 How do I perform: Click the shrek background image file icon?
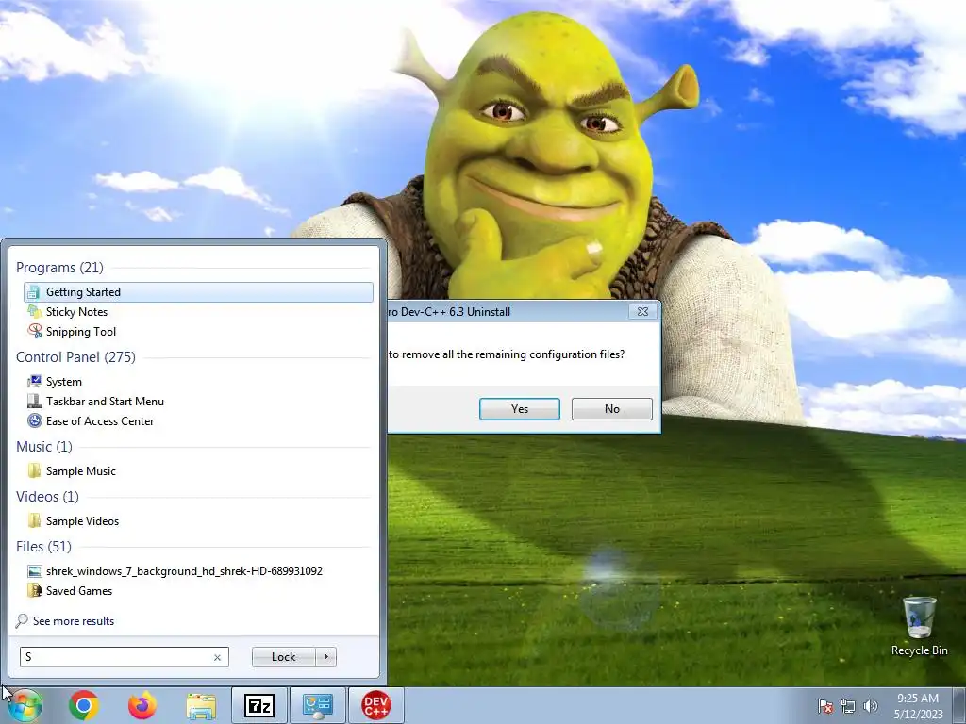pyautogui.click(x=35, y=571)
